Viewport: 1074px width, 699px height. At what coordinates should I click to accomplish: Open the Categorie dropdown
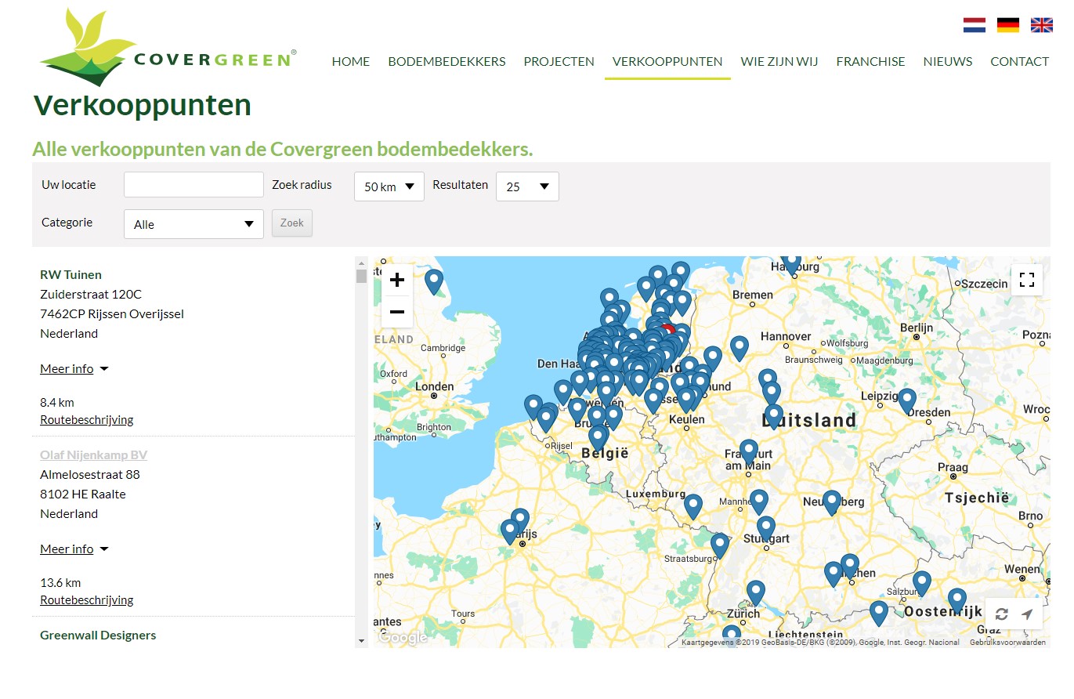[x=193, y=224]
